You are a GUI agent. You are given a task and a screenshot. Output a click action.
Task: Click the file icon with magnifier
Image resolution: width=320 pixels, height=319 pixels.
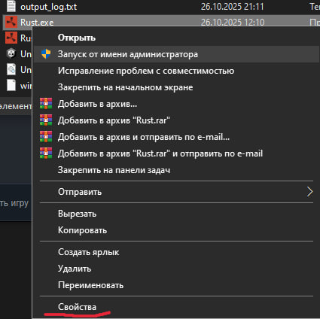[11, 69]
